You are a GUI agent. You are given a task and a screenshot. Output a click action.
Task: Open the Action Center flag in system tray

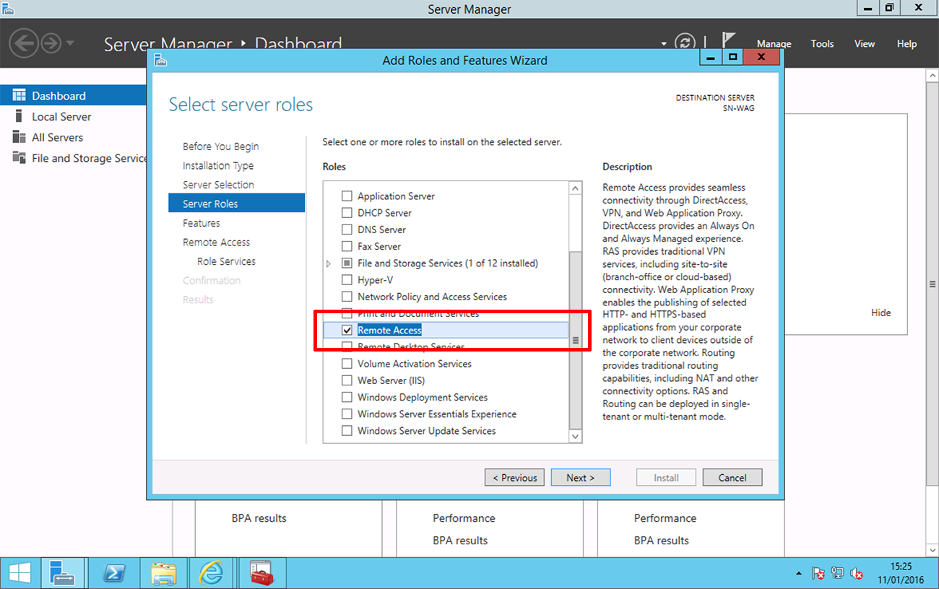point(818,574)
